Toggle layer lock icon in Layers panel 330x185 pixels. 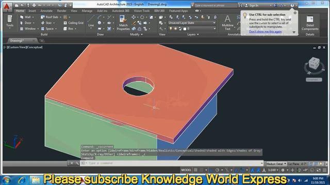point(180,29)
